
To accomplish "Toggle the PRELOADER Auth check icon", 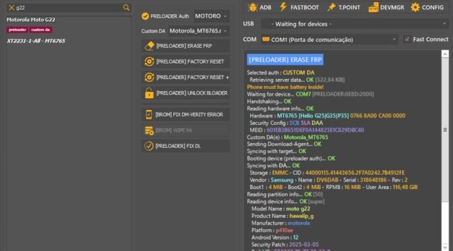I will coord(146,16).
